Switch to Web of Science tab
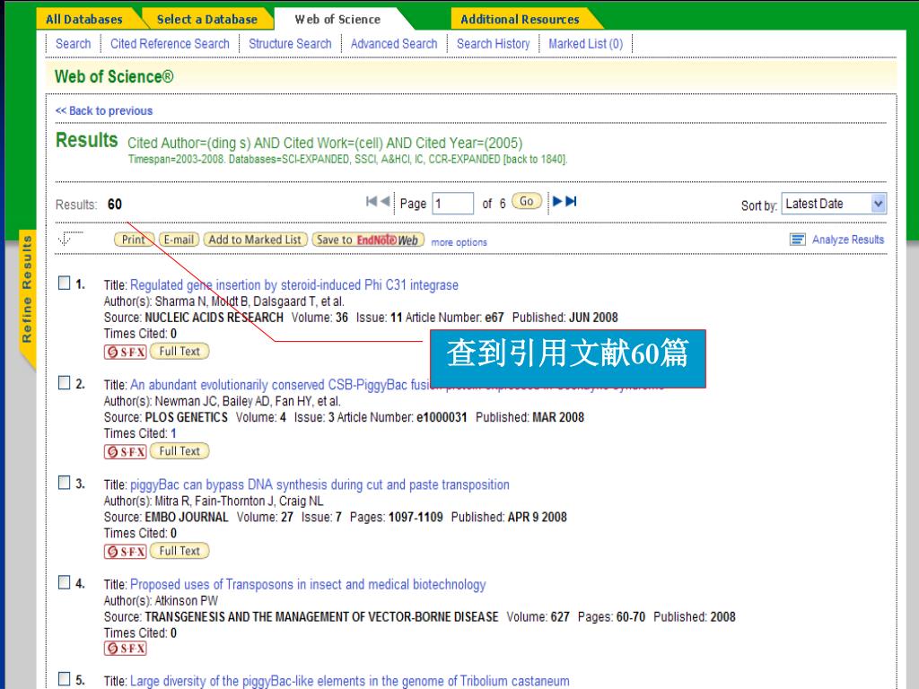Screen dimensions: 919x689 click(337, 20)
